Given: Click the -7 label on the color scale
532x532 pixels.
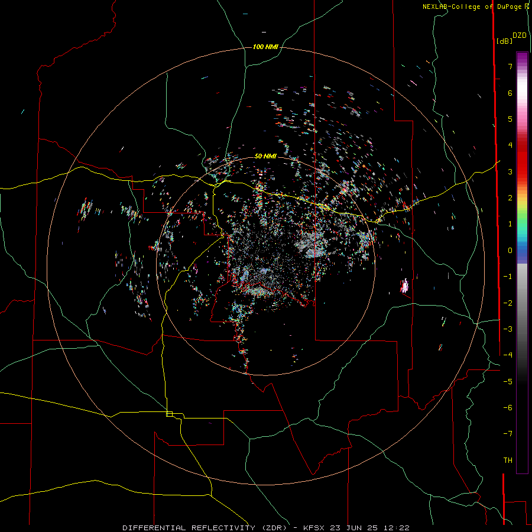Looking at the screenshot, I should 508,434.
